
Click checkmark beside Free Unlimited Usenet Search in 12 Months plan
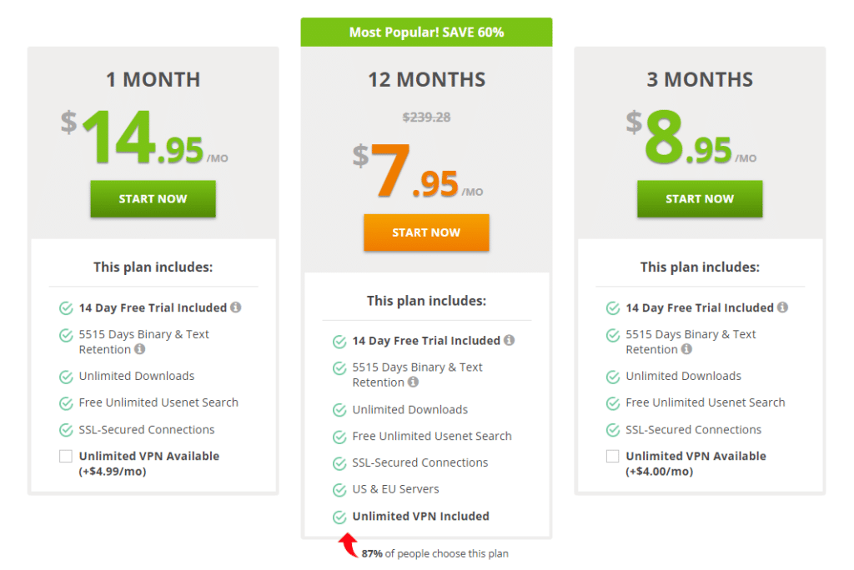click(x=339, y=436)
